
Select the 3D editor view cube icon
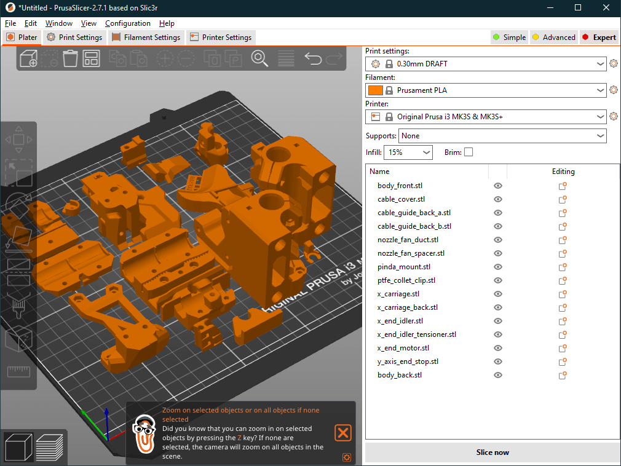pos(18,447)
